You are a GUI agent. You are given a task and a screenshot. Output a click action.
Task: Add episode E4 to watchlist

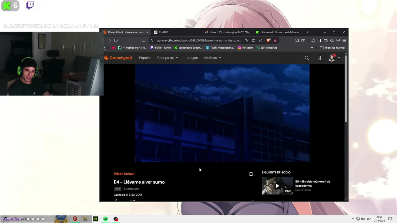251,174
